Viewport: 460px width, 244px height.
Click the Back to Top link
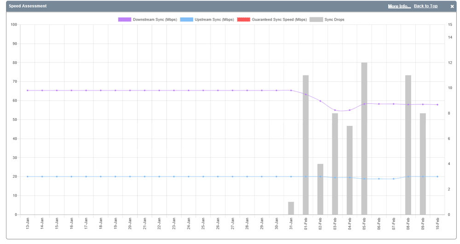point(425,6)
